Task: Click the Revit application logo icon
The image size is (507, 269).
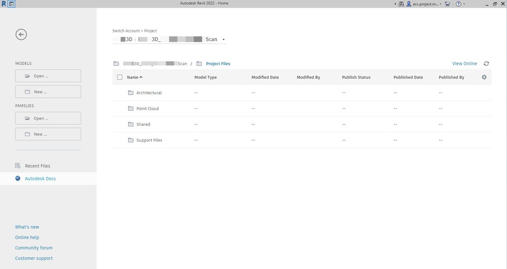Action: pos(4,4)
